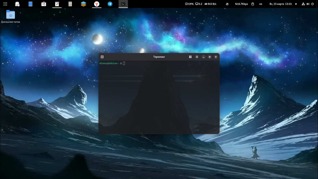Open the blue file manager cabinet icon
This screenshot has height=179, width=318.
[x=30, y=4]
